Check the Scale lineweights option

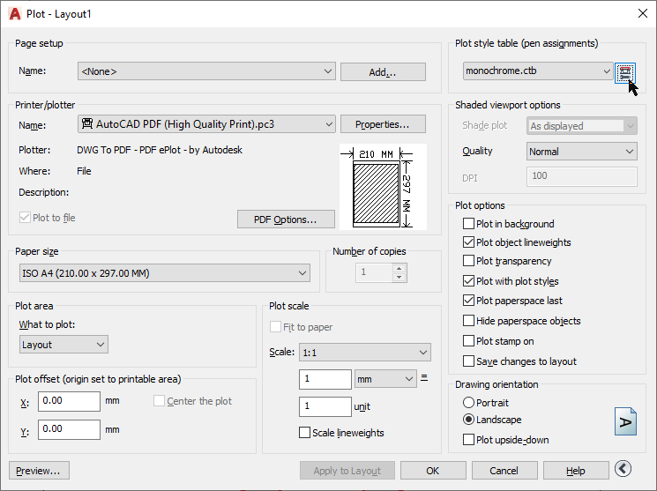[305, 433]
